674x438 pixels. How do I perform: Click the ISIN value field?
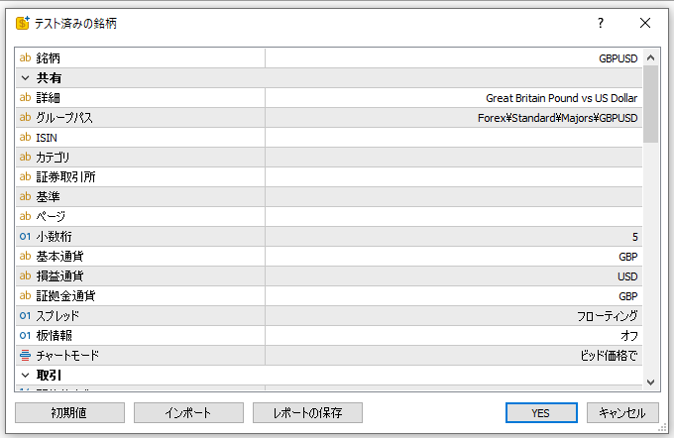click(x=453, y=138)
